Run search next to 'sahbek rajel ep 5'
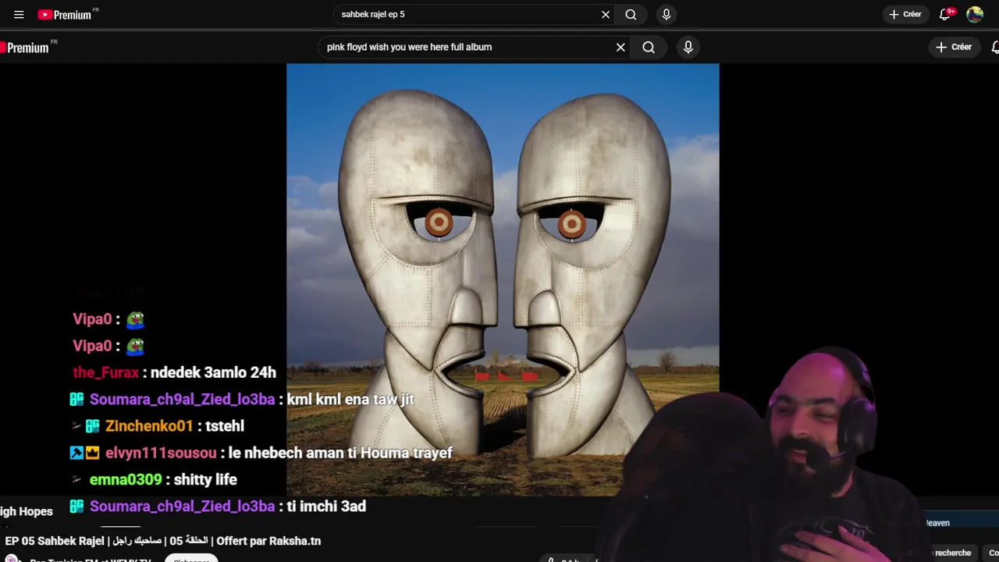The image size is (999, 562). point(631,14)
